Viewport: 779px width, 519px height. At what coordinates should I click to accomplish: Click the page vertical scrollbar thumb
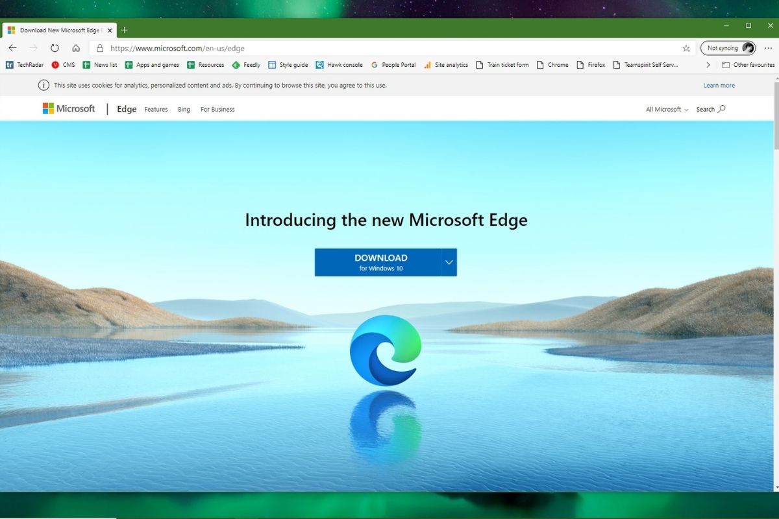coord(775,117)
